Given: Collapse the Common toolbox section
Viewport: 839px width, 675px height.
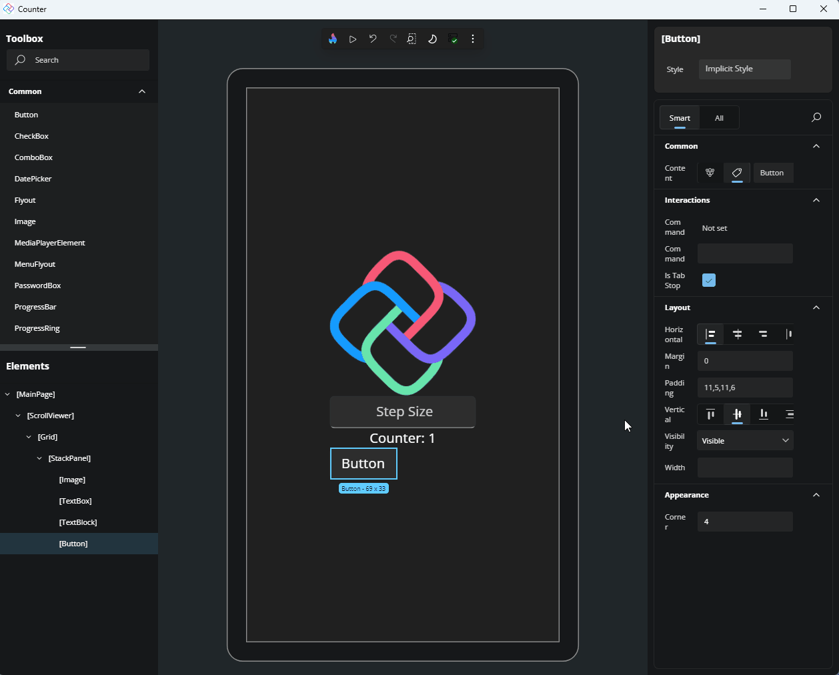Looking at the screenshot, I should coord(141,91).
